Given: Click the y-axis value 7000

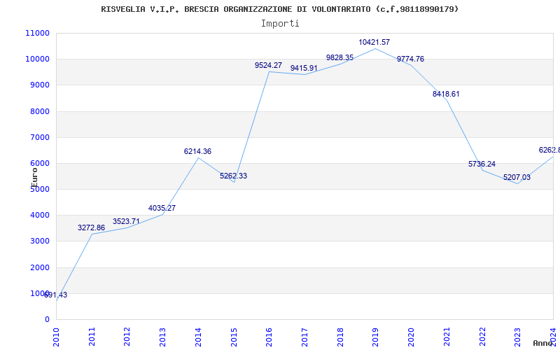Looking at the screenshot, I should pyautogui.click(x=40, y=137).
